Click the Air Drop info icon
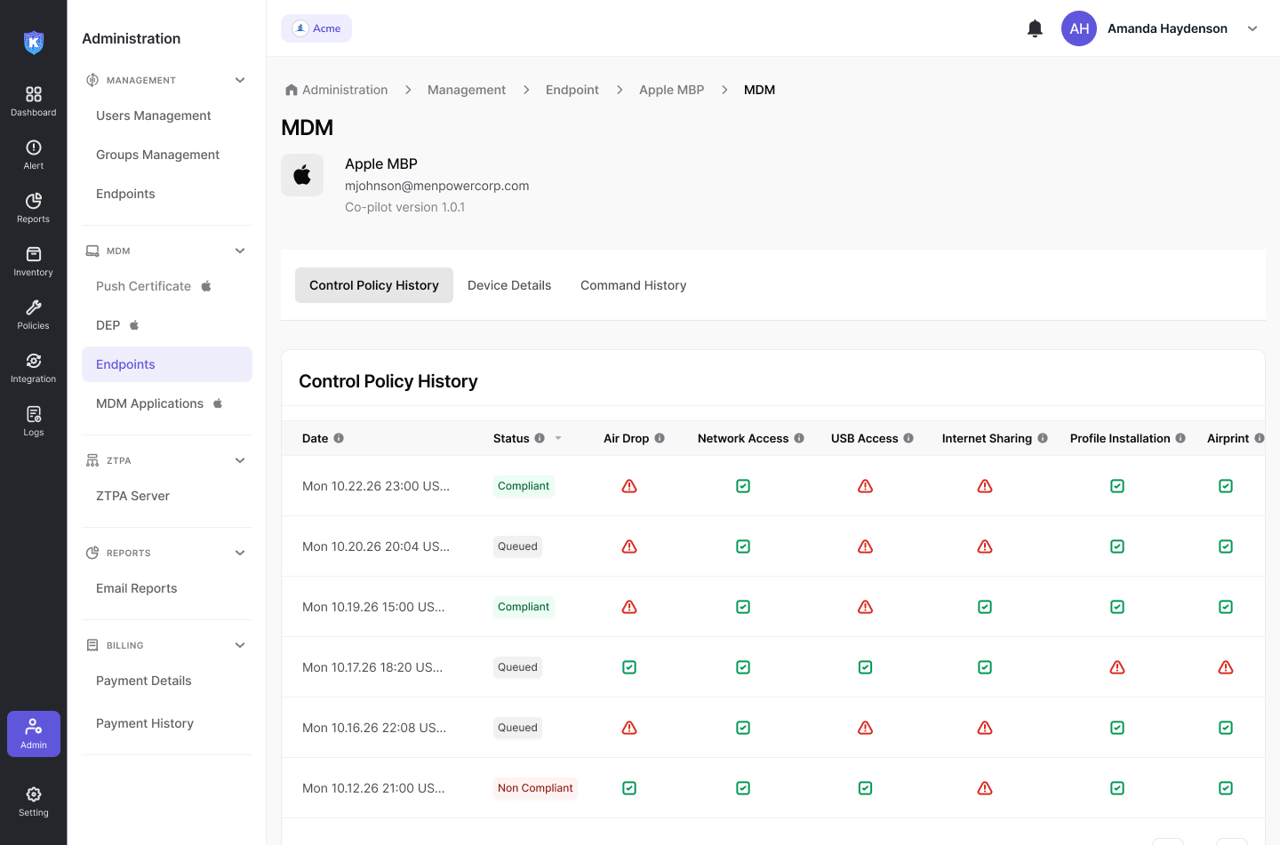Image resolution: width=1280 pixels, height=845 pixels. click(660, 438)
